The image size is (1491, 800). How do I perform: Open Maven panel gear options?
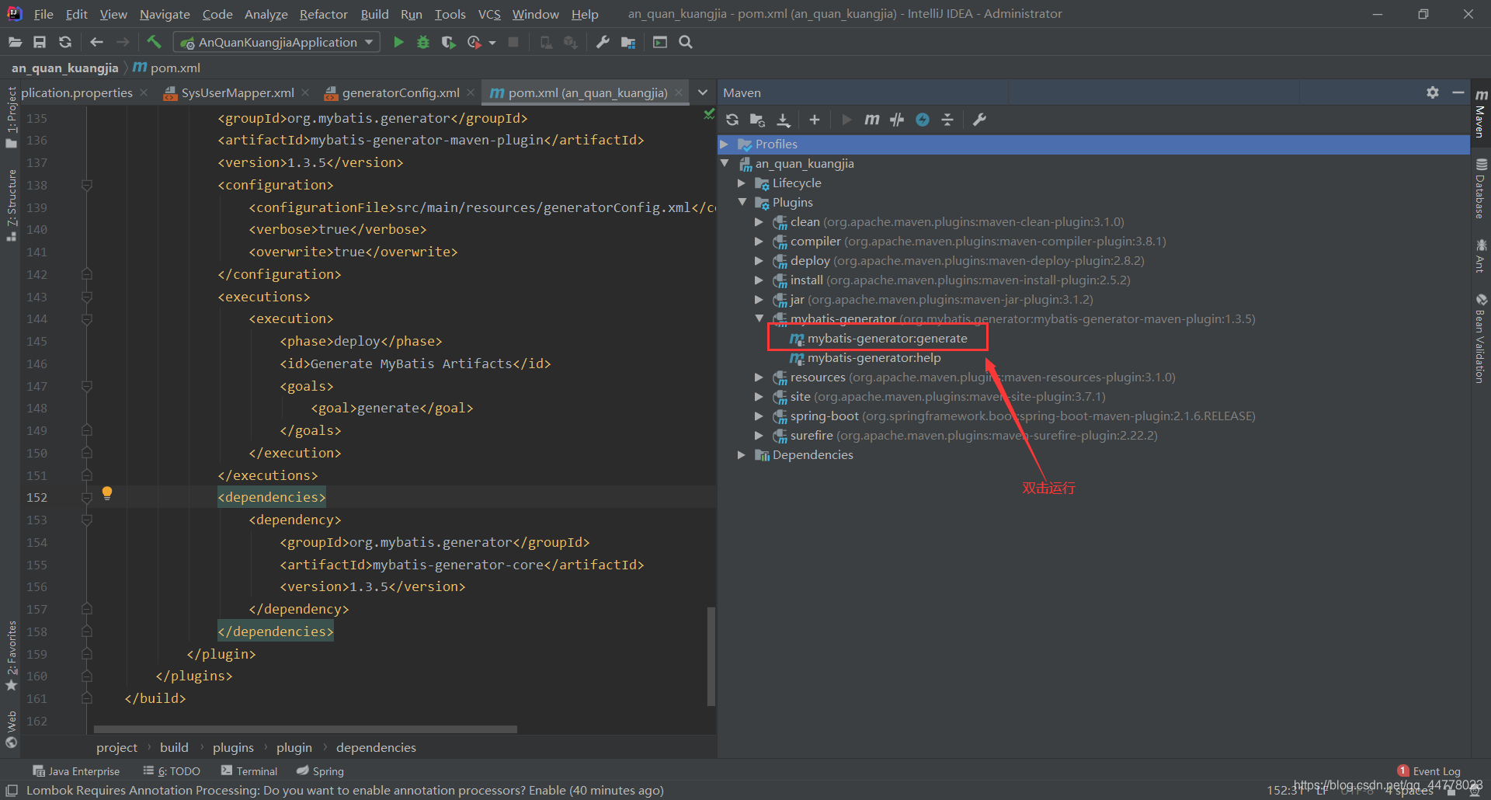(1433, 92)
